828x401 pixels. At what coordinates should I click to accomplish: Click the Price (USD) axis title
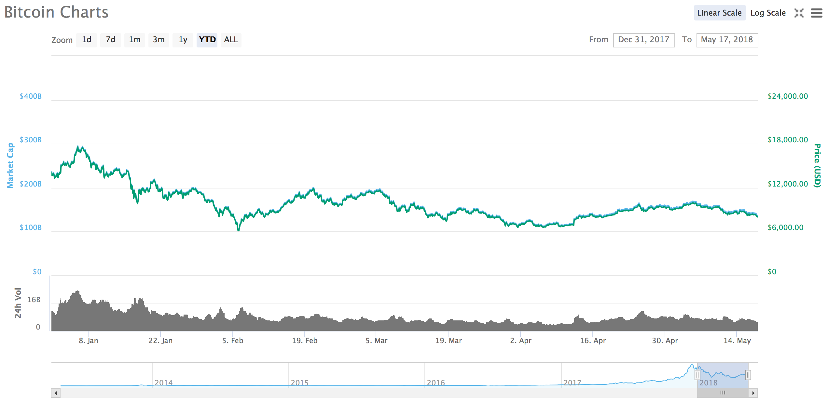(x=817, y=165)
